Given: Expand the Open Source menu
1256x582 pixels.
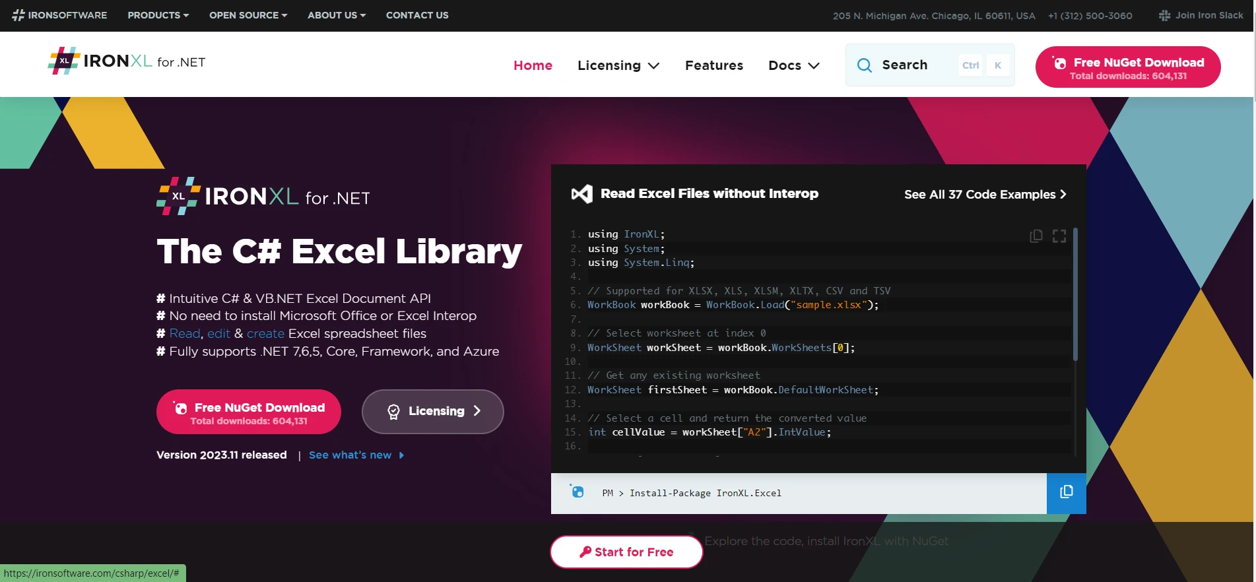Looking at the screenshot, I should click(x=248, y=15).
